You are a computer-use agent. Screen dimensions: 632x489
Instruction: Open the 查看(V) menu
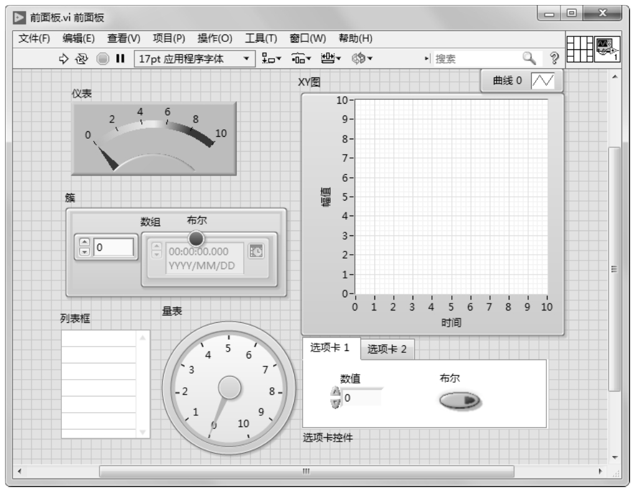click(124, 38)
